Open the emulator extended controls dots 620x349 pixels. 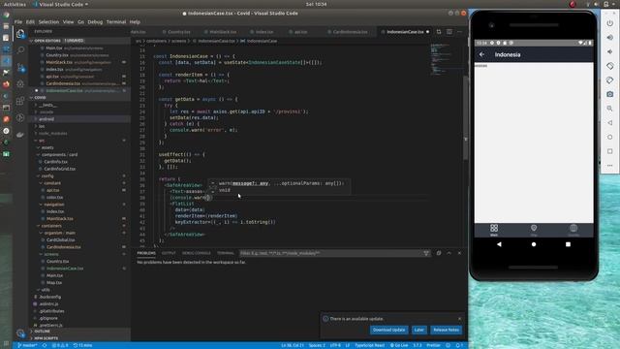coord(609,166)
